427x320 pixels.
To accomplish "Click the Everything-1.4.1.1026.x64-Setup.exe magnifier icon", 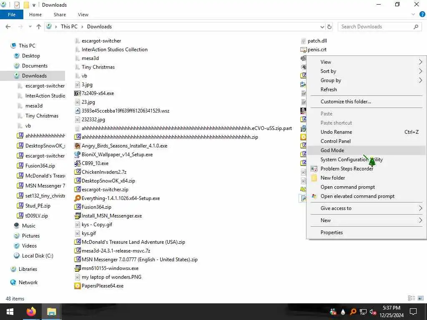I will (77, 198).
